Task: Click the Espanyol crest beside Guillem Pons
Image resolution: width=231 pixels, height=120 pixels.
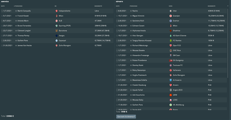Action: (x=56, y=41)
